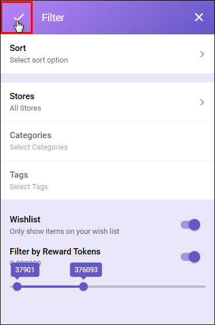Click the Select Tags placeholder
215x325 pixels.
[x=29, y=187]
